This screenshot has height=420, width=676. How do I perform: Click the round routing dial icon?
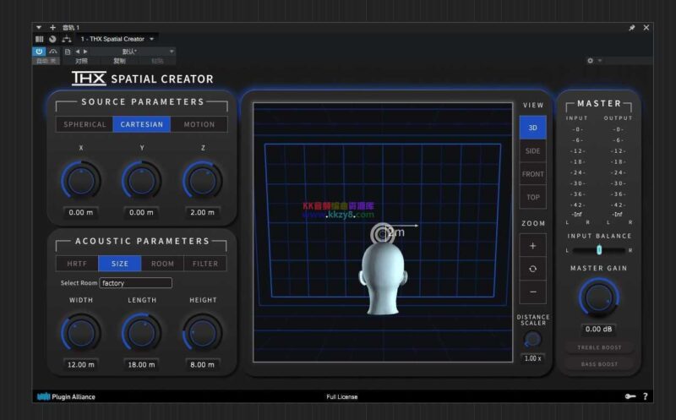[x=52, y=39]
